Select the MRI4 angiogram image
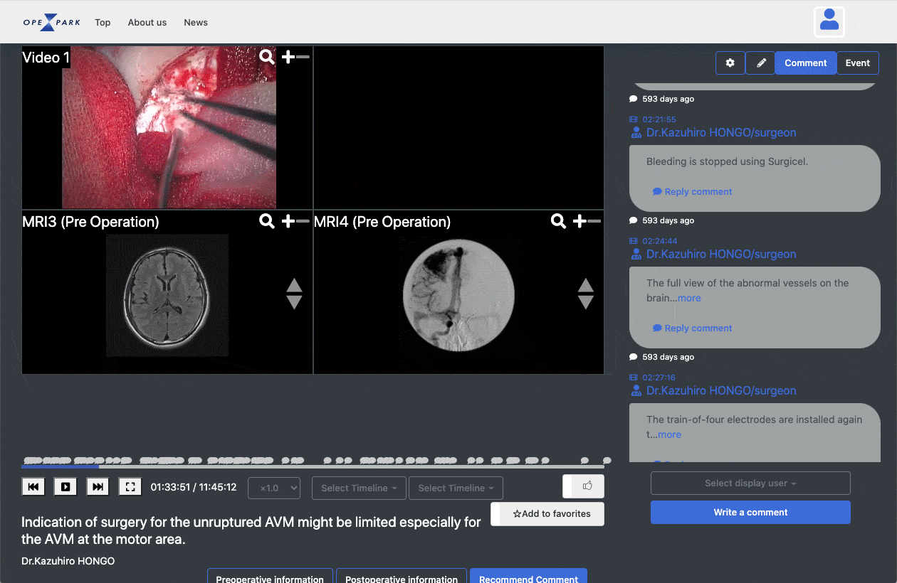The height and width of the screenshot is (583, 897). [458, 295]
